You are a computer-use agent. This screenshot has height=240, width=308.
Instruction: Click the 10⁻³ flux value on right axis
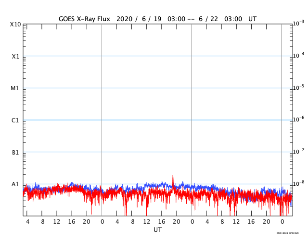pos(298,24)
